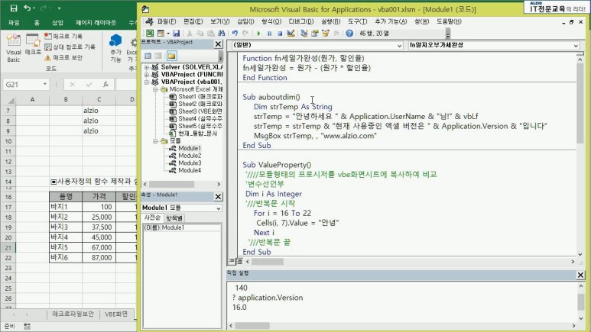Image resolution: width=591 pixels, height=332 pixels.
Task: Open Object Browser toolbar icon
Action: click(x=325, y=34)
